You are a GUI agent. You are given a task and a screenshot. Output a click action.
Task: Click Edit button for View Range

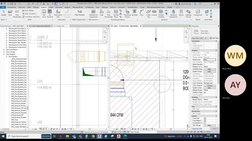pyautogui.click(x=209, y=125)
